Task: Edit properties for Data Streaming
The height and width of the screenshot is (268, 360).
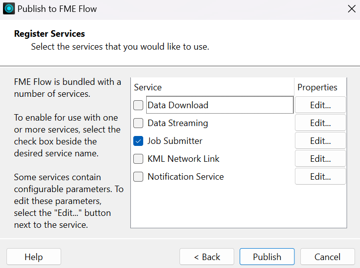Action: click(x=320, y=123)
